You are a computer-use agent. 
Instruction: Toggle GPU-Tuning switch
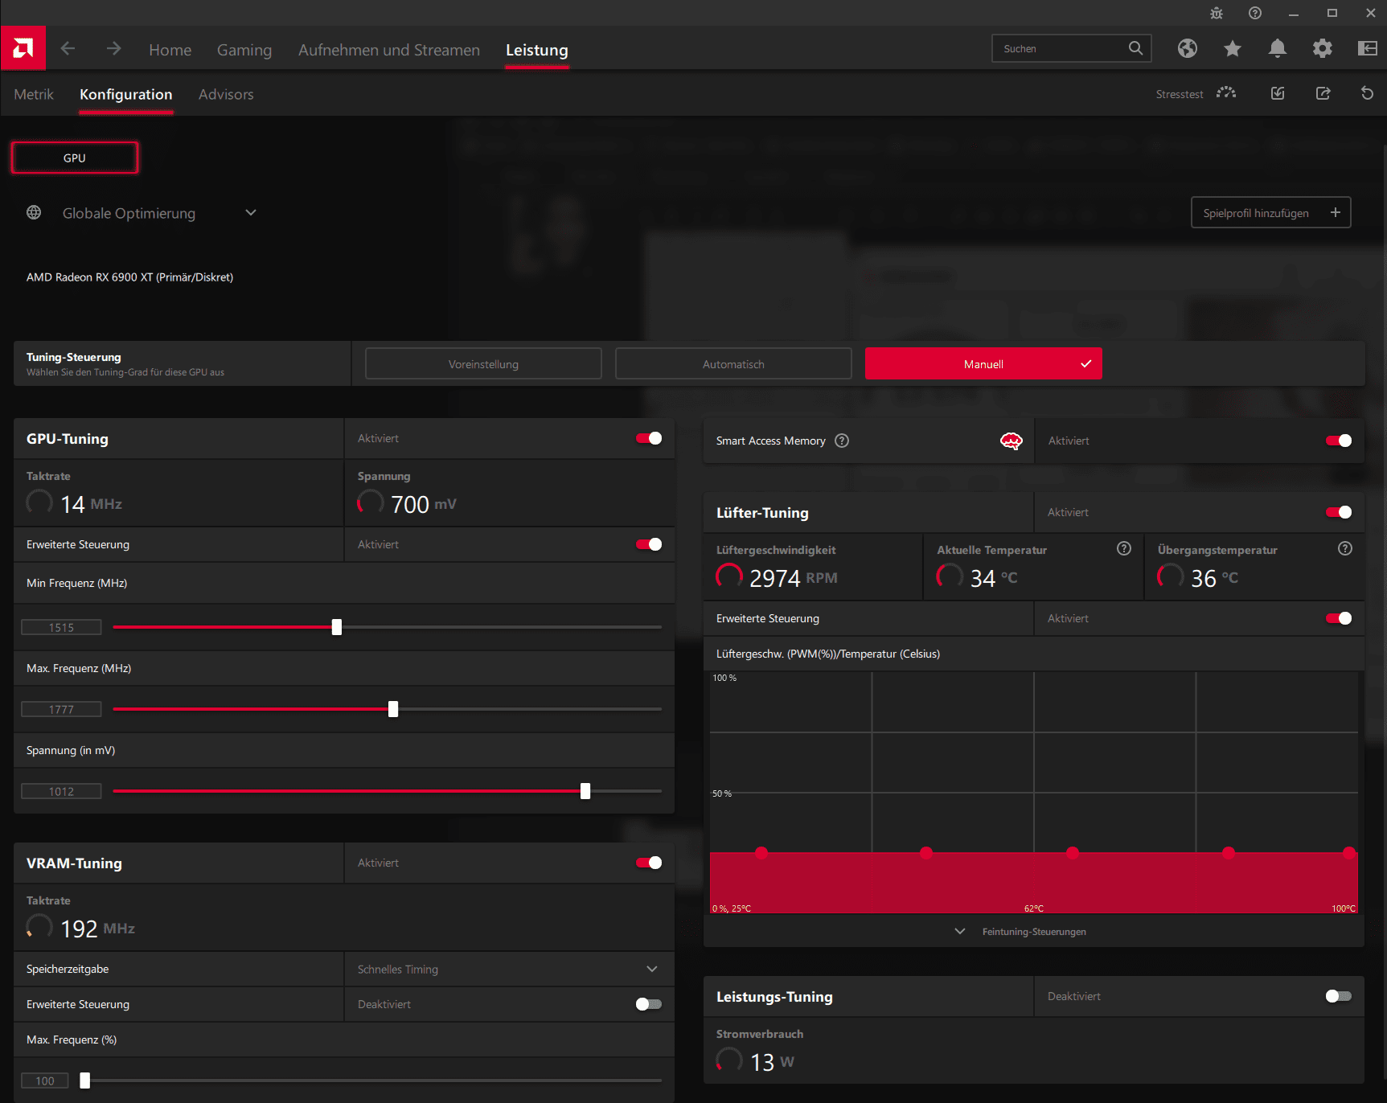[649, 438]
